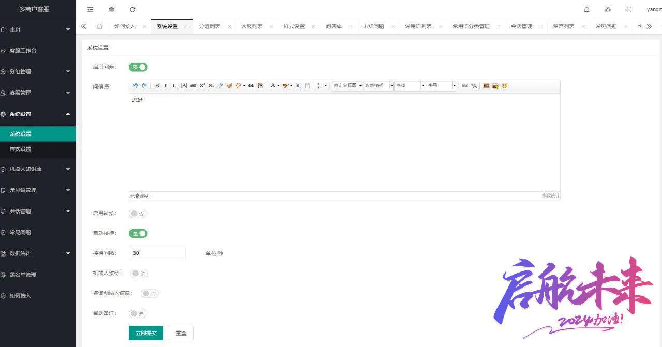Click the refresh icon in top bar

pyautogui.click(x=132, y=10)
